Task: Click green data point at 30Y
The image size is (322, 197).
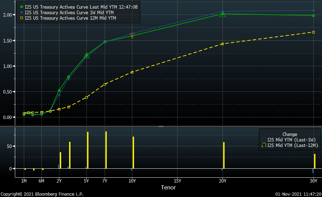Action: coord(313,16)
